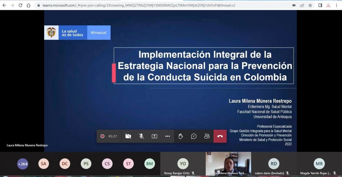Turn on the camera in meeting toolbar
Image resolution: width=342 pixels, height=177 pixels.
pos(128,136)
